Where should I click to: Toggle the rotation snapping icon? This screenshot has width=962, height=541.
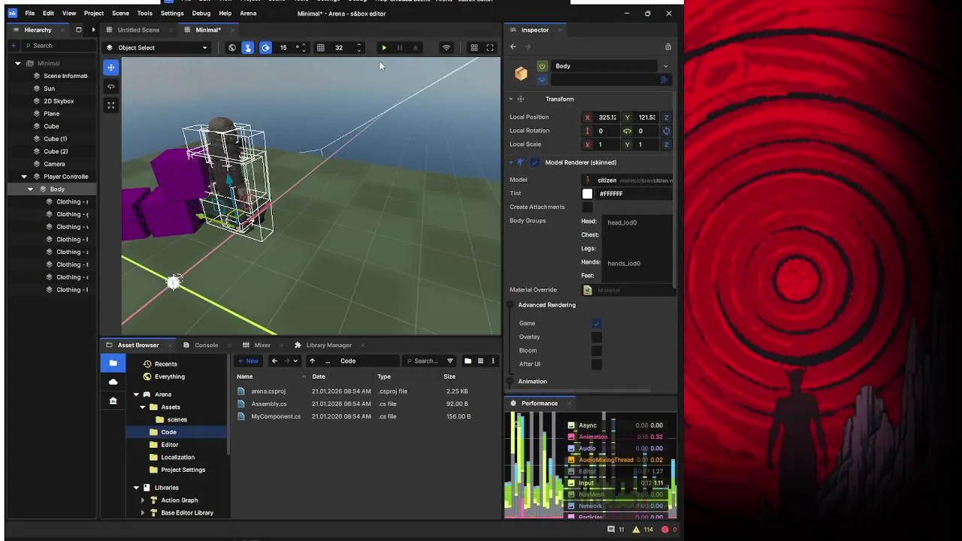tap(265, 47)
